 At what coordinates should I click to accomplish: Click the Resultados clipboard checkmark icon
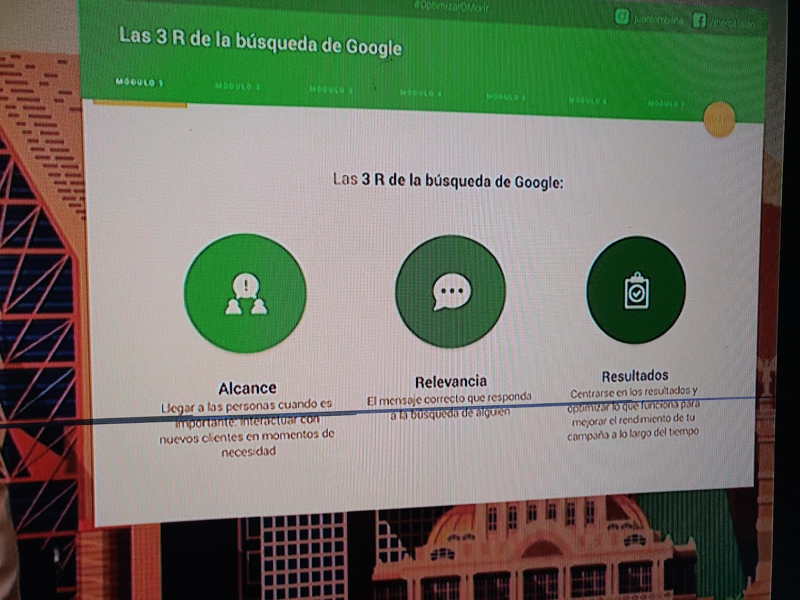pos(635,290)
